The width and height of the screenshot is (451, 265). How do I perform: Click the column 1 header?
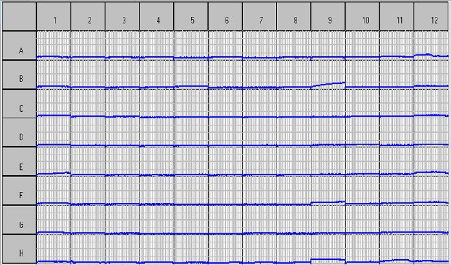[x=54, y=19]
